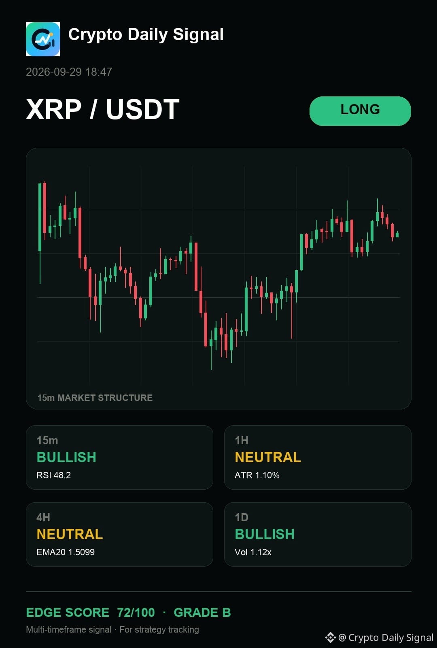Image resolution: width=437 pixels, height=648 pixels.
Task: Open the 1H NEUTRAL timeframe card
Action: (318, 457)
